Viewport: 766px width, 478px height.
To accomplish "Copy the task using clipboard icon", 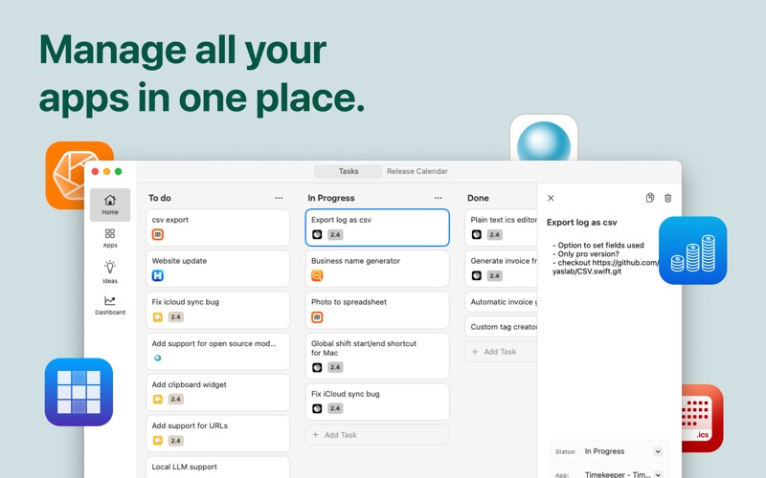I will [650, 198].
